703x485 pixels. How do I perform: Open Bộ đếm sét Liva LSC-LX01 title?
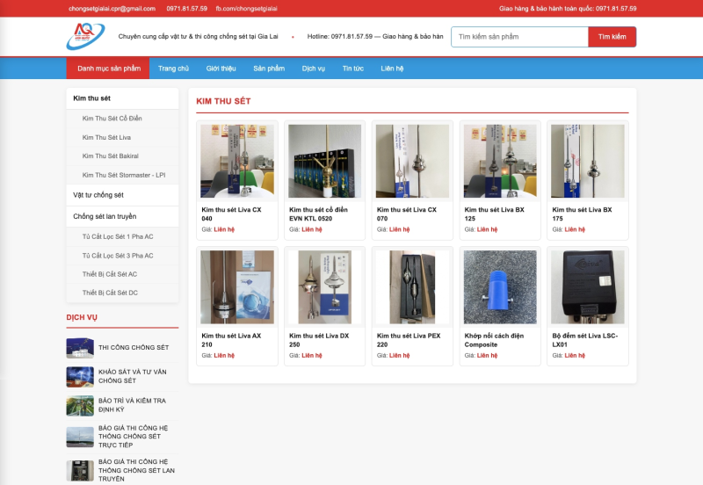(585, 340)
